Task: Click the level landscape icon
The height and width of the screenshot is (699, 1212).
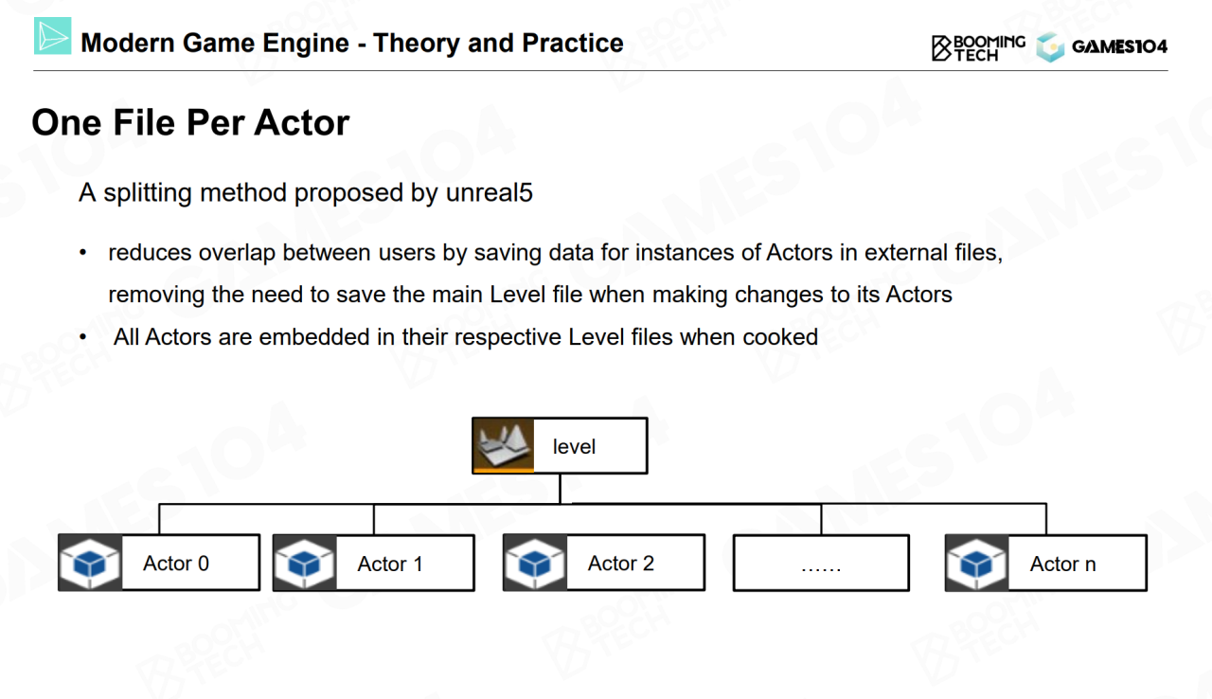Action: click(503, 445)
